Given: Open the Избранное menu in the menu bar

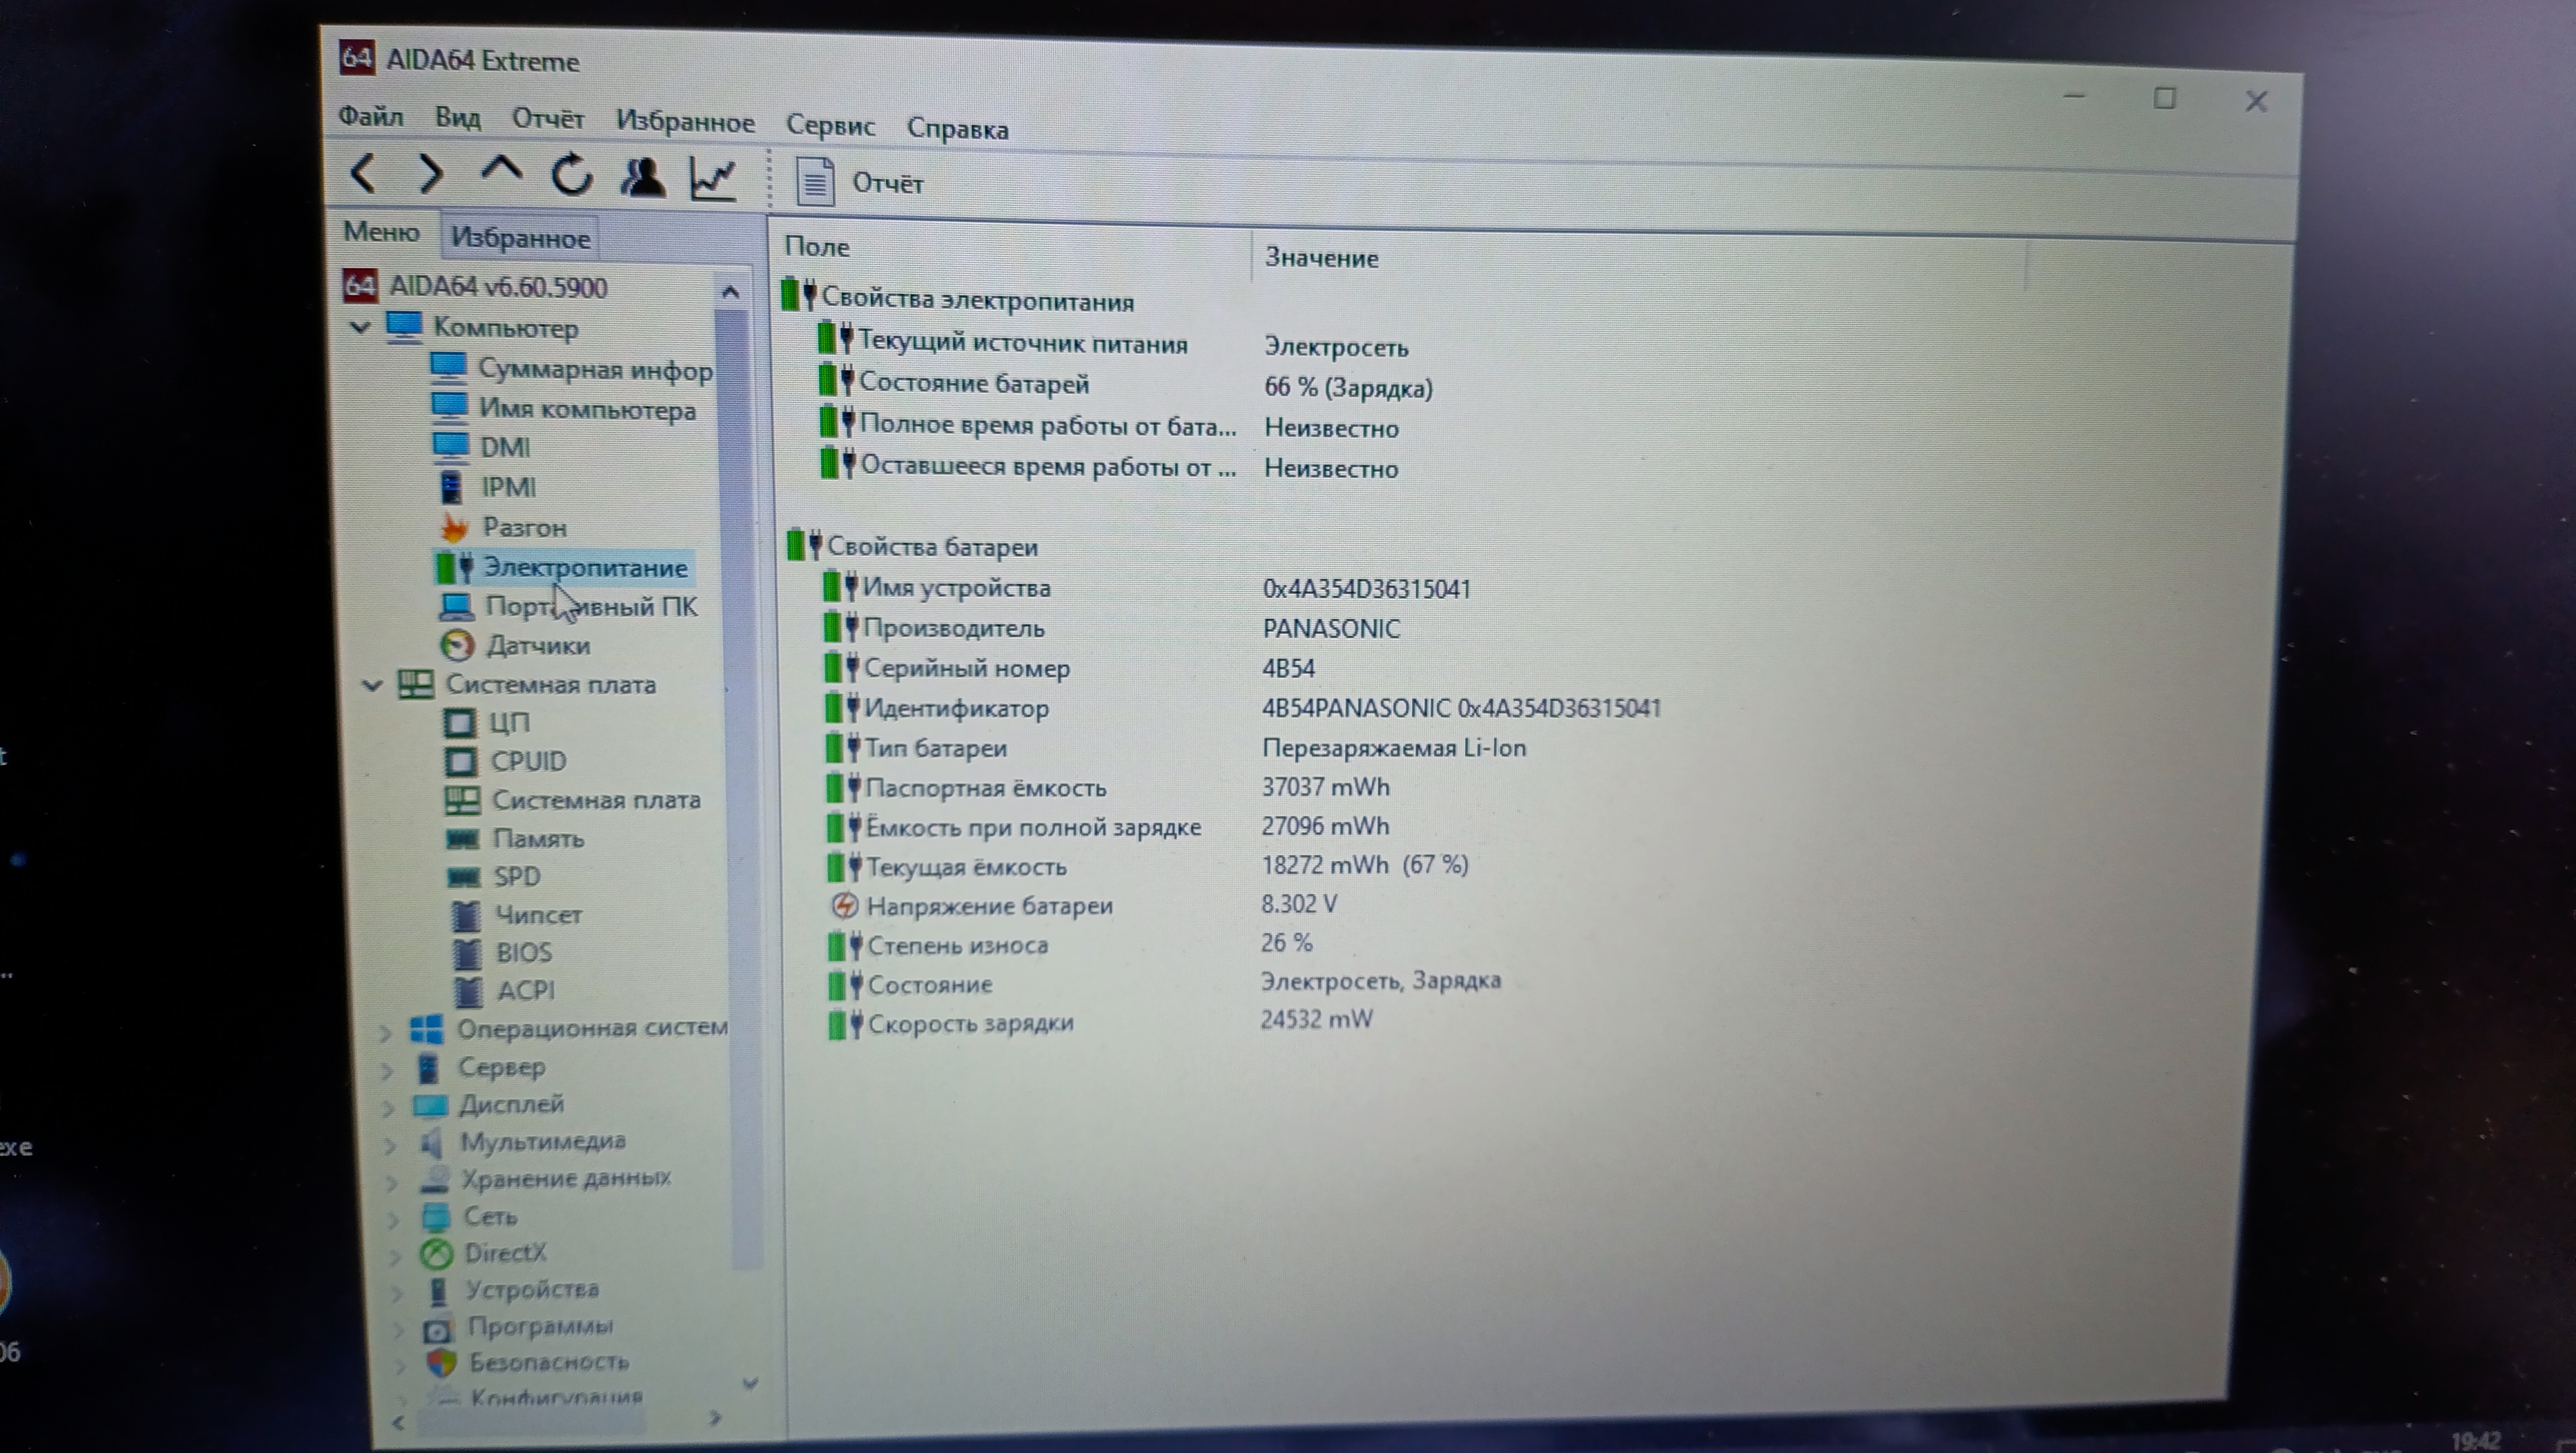Looking at the screenshot, I should click(685, 123).
